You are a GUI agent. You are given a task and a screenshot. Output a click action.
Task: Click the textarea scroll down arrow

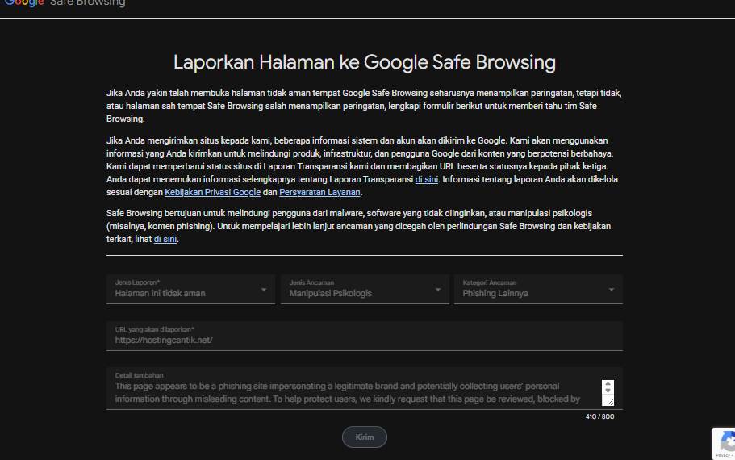click(608, 390)
